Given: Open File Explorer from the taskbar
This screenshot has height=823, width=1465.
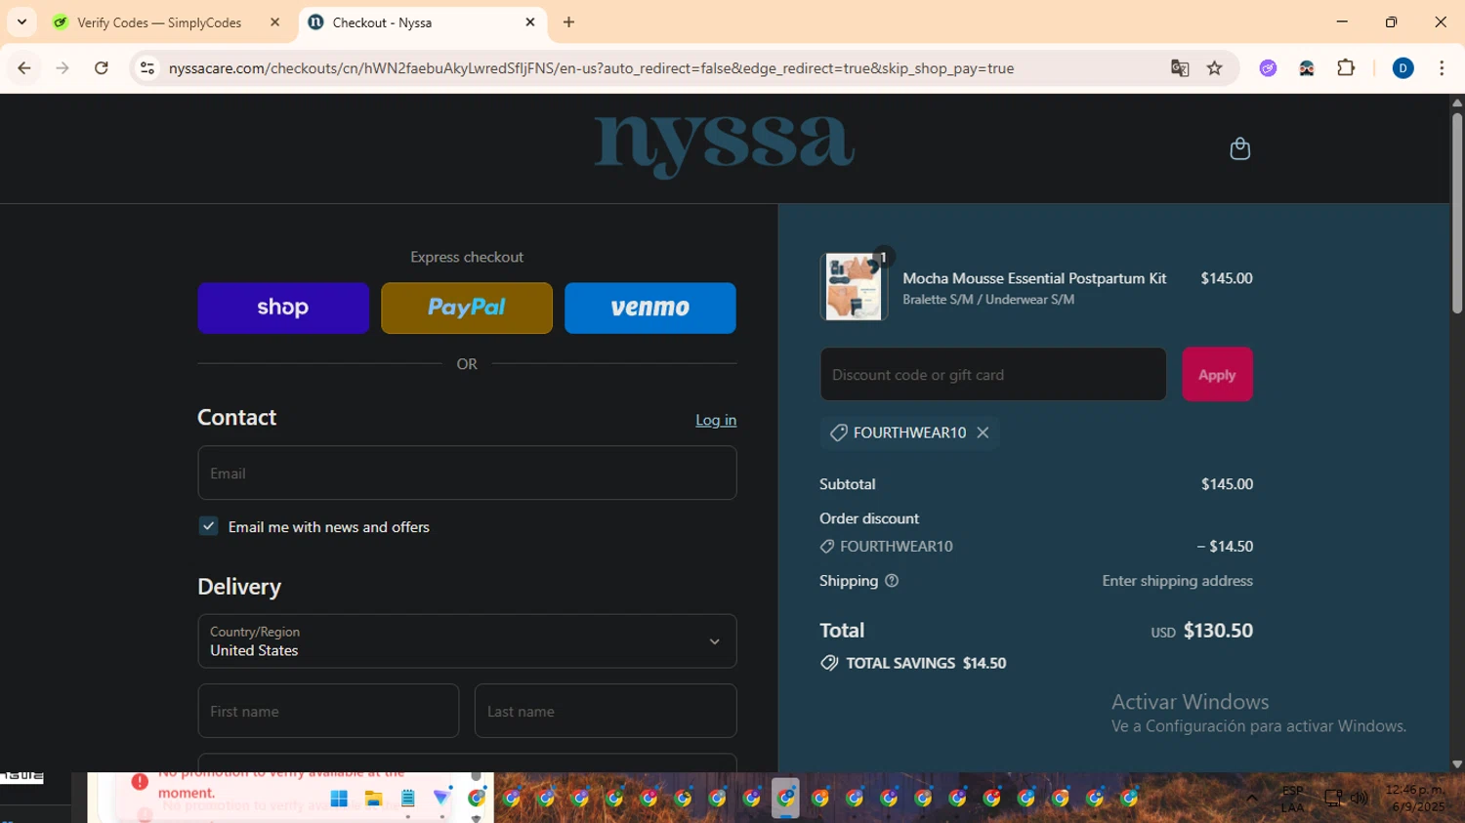Looking at the screenshot, I should [x=373, y=799].
